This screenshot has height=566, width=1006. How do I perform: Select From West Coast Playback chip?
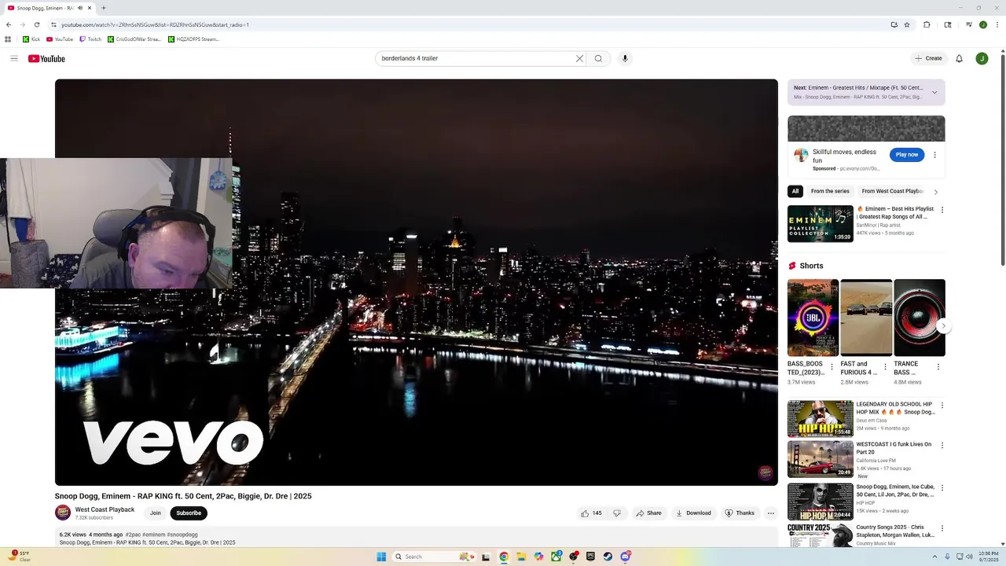coord(892,191)
